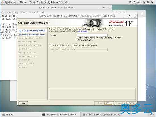Open Terminal menu in terminal window
The width and height of the screenshot is (156, 117).
pyautogui.click(x=34, y=12)
